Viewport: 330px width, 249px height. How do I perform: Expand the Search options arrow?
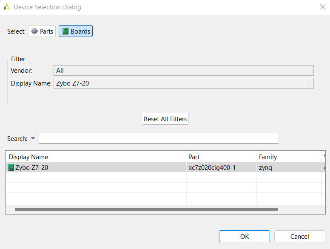point(33,139)
